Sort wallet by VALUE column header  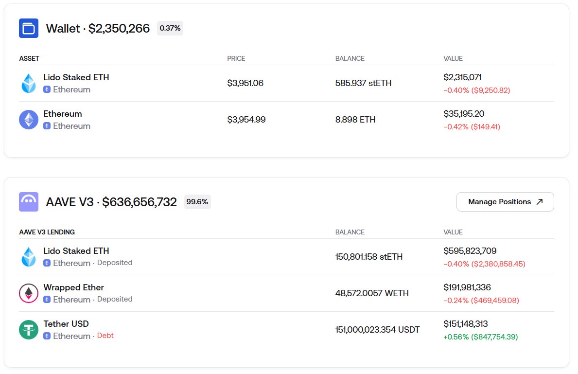(x=453, y=58)
